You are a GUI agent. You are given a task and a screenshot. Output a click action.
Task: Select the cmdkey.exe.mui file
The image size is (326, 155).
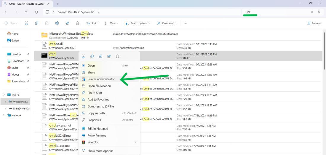coord(178,127)
